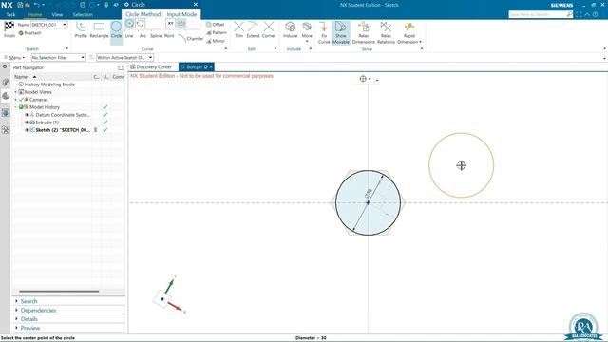The image size is (608, 342).
Task: Select the Arc tool
Action: pyautogui.click(x=142, y=36)
